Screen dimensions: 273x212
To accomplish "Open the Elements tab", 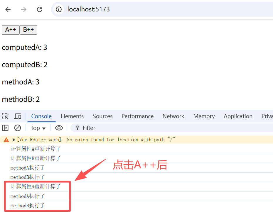I will click(72, 116).
